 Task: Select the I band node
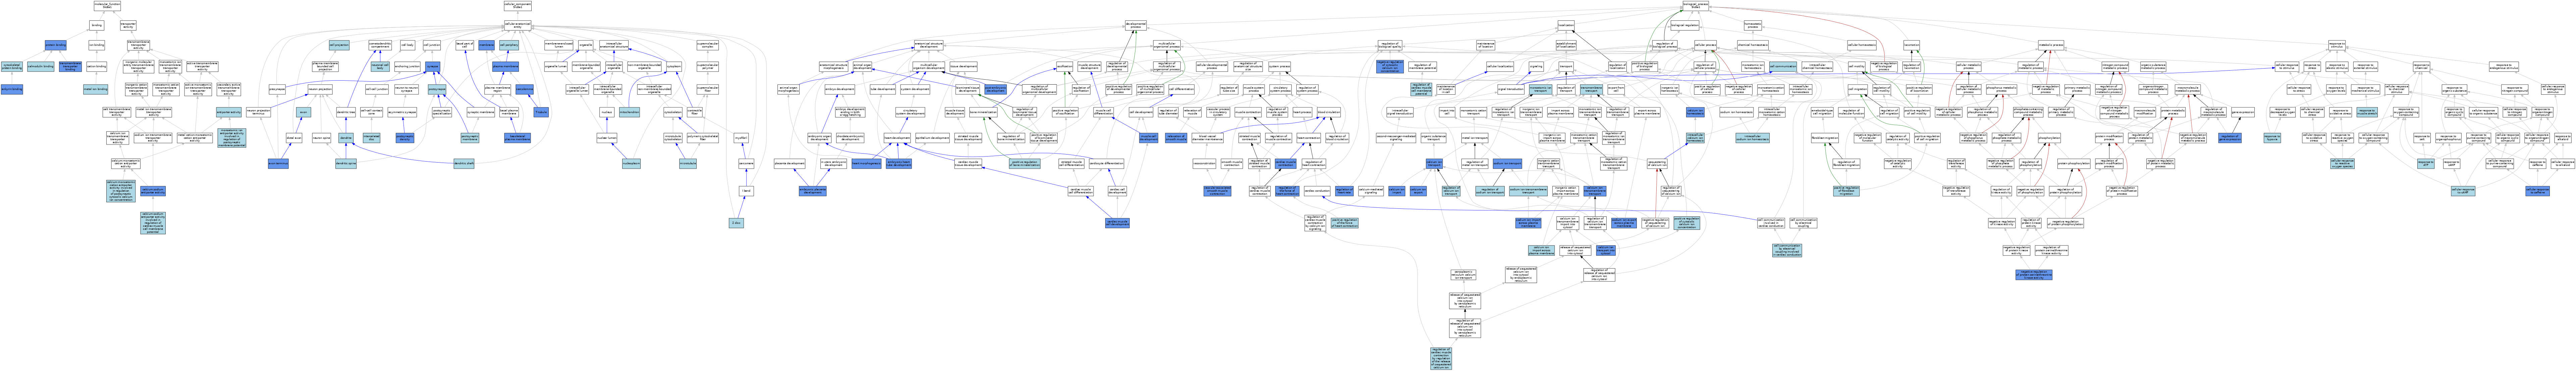pos(746,190)
